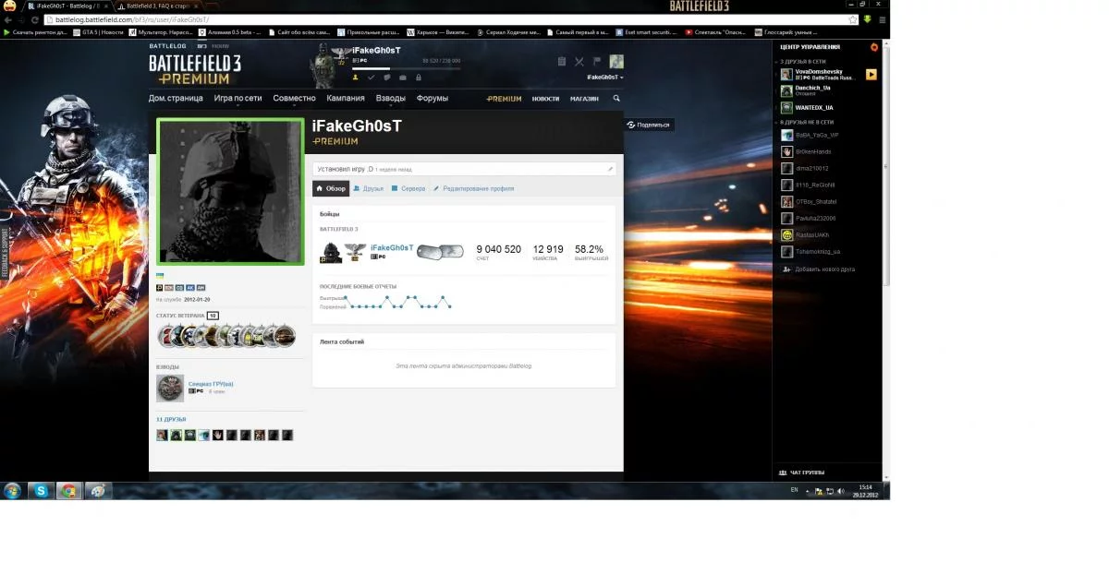Open the Кампания menu item
The image size is (1109, 586).
click(346, 98)
